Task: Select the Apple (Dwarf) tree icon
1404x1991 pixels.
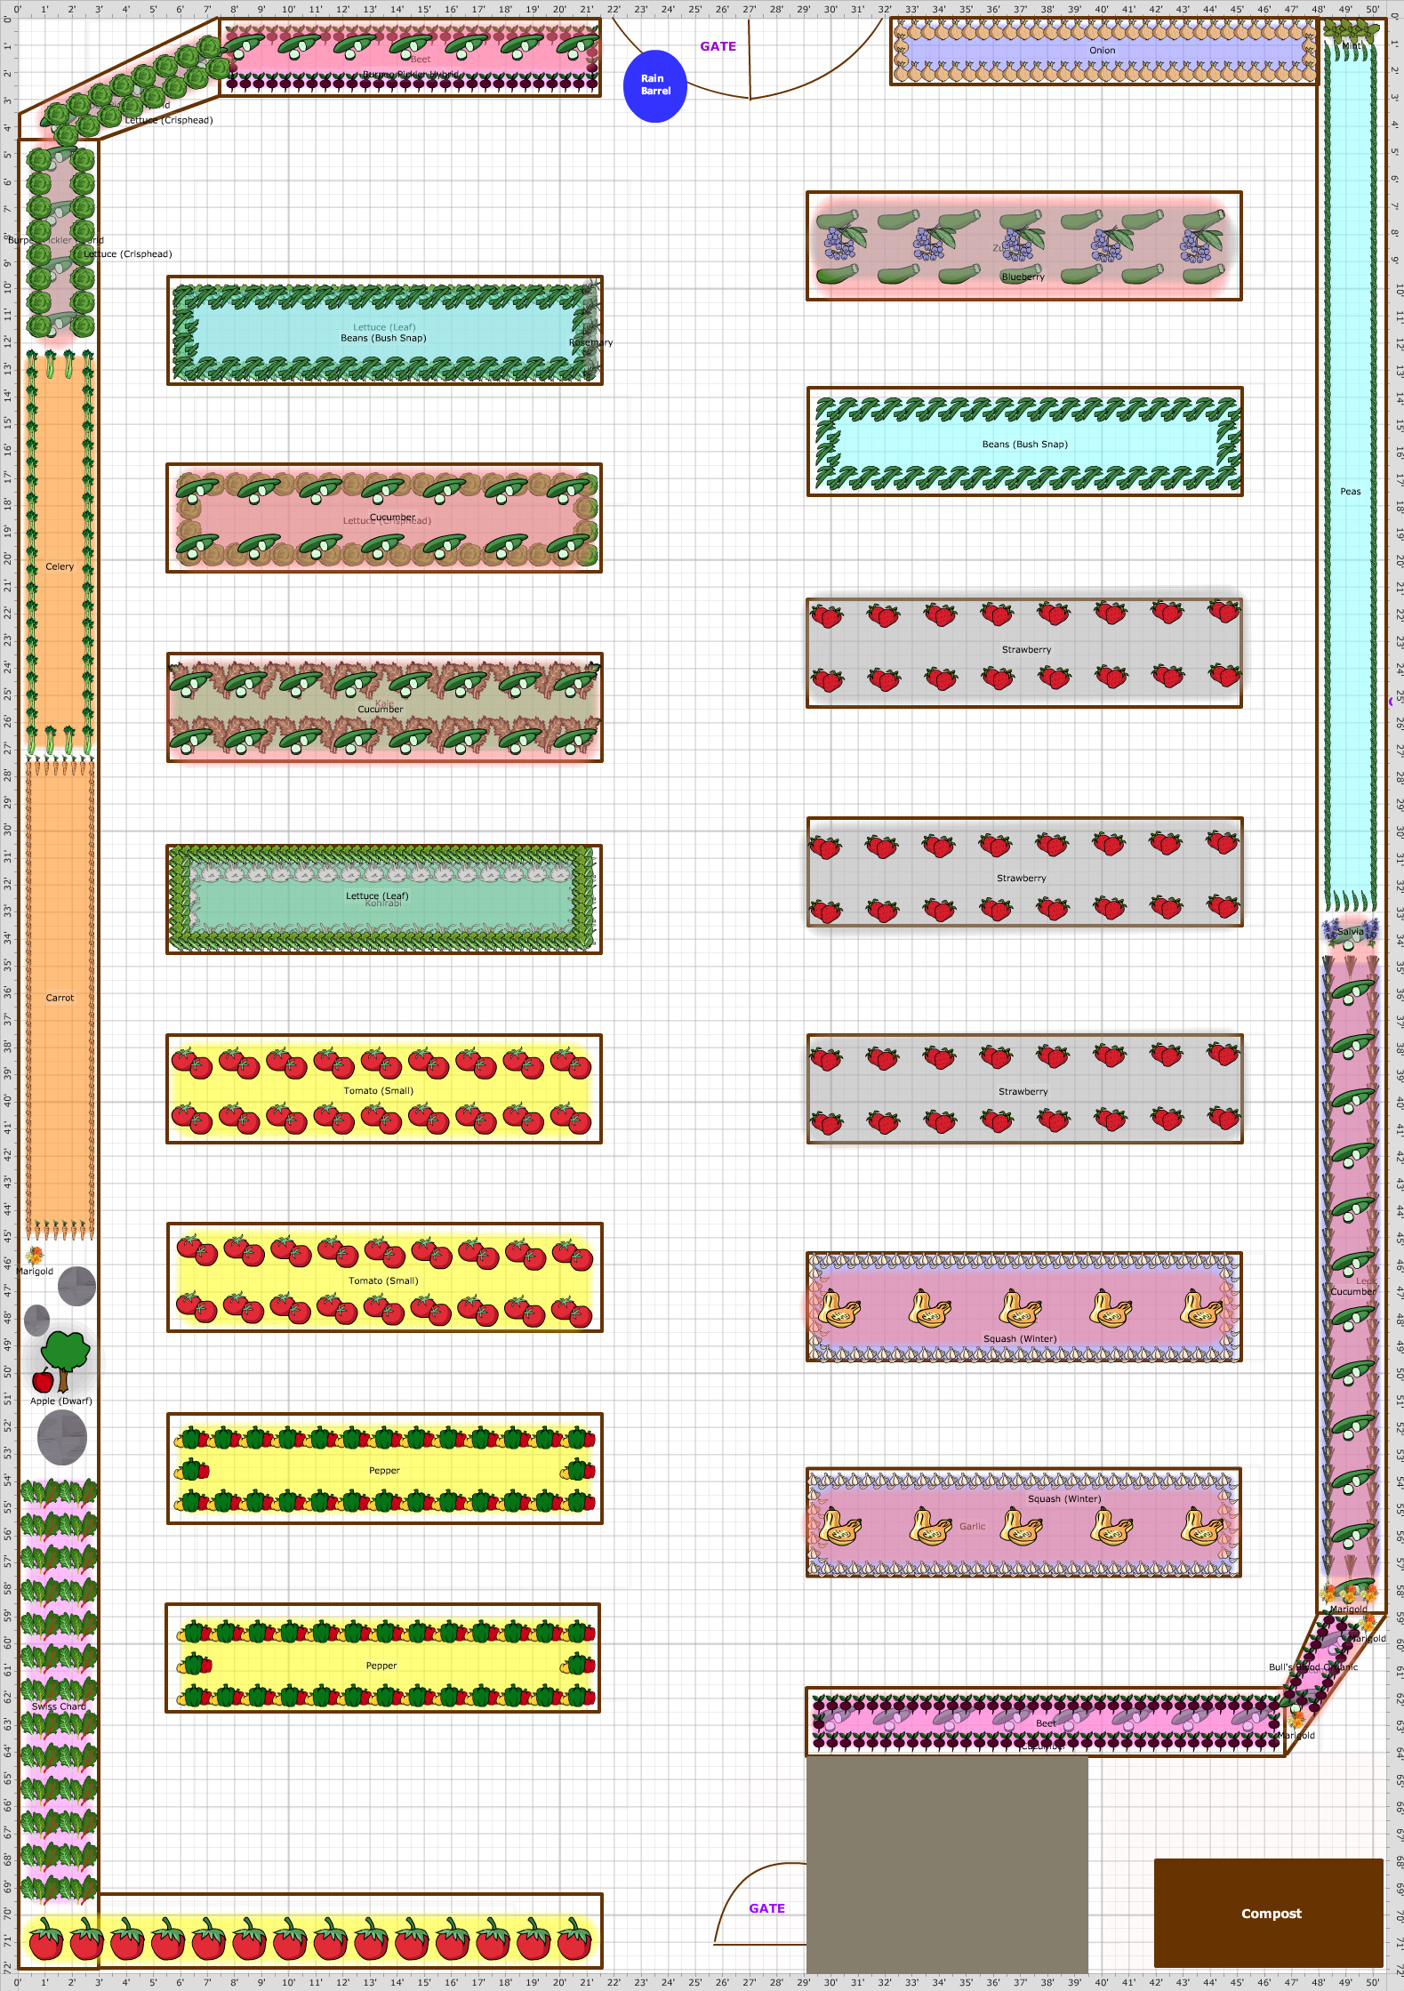Action: (x=62, y=1361)
